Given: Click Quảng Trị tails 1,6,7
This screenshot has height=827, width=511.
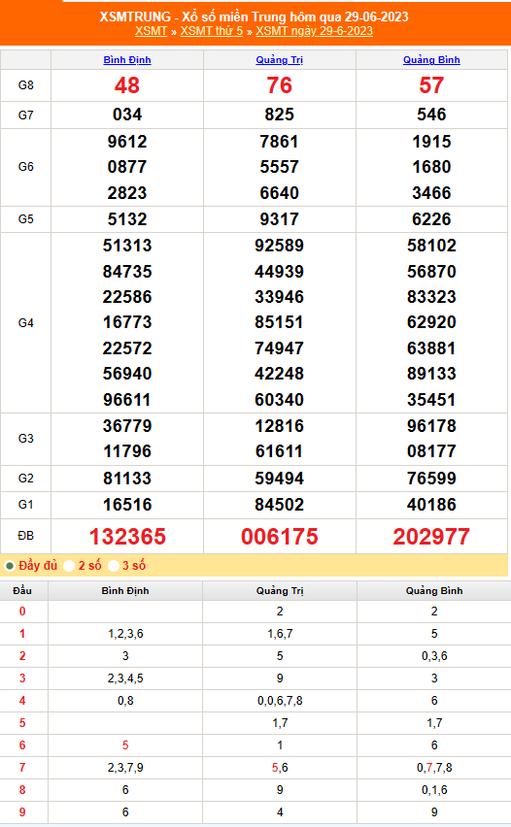Looking at the screenshot, I should (x=280, y=634).
